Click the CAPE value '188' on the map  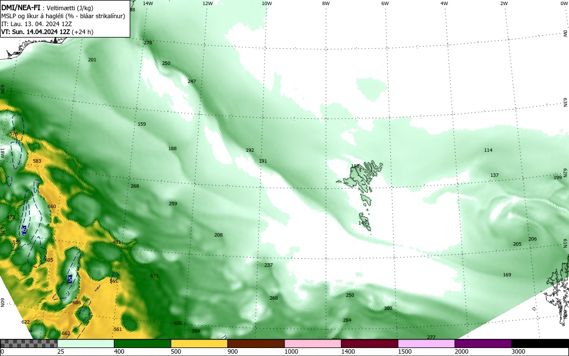tap(172, 148)
